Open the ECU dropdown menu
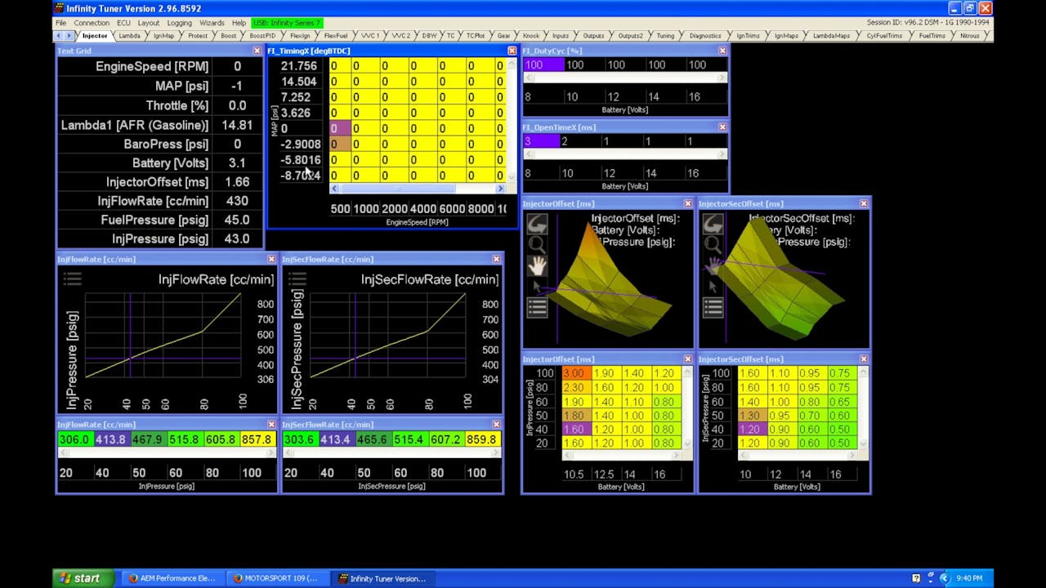 click(x=123, y=23)
